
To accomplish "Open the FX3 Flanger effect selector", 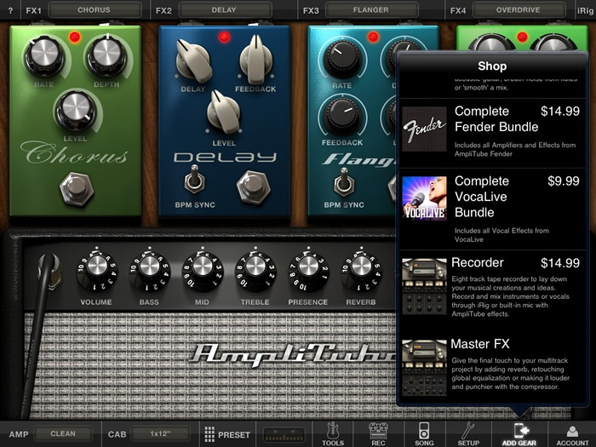I will click(371, 10).
